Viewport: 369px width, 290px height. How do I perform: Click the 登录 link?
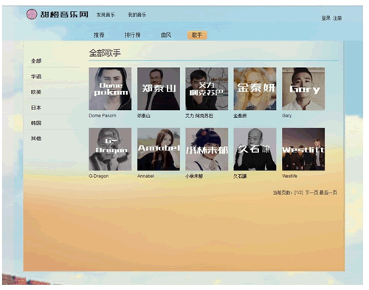325,18
